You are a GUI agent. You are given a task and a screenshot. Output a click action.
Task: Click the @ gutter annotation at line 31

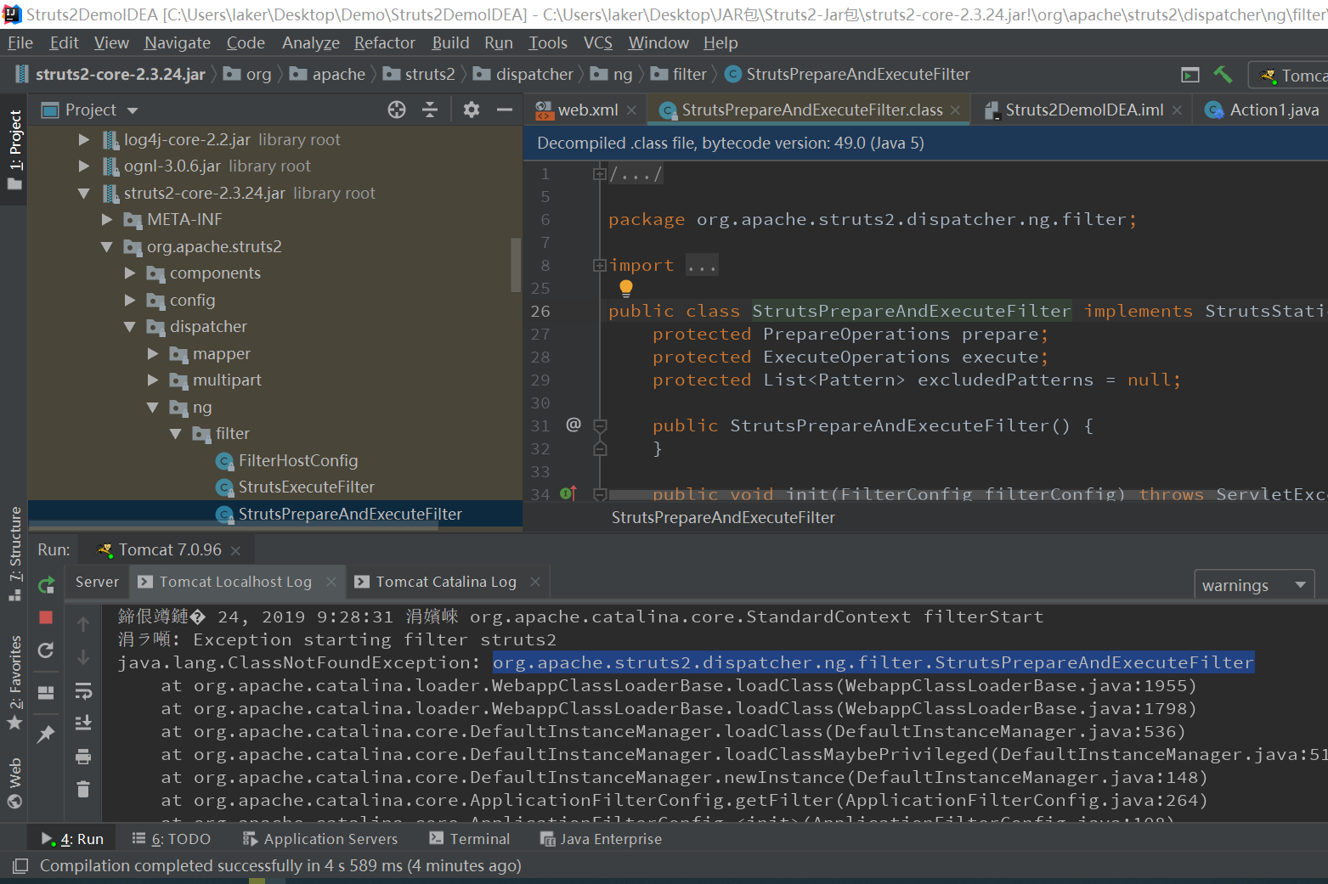(x=574, y=425)
